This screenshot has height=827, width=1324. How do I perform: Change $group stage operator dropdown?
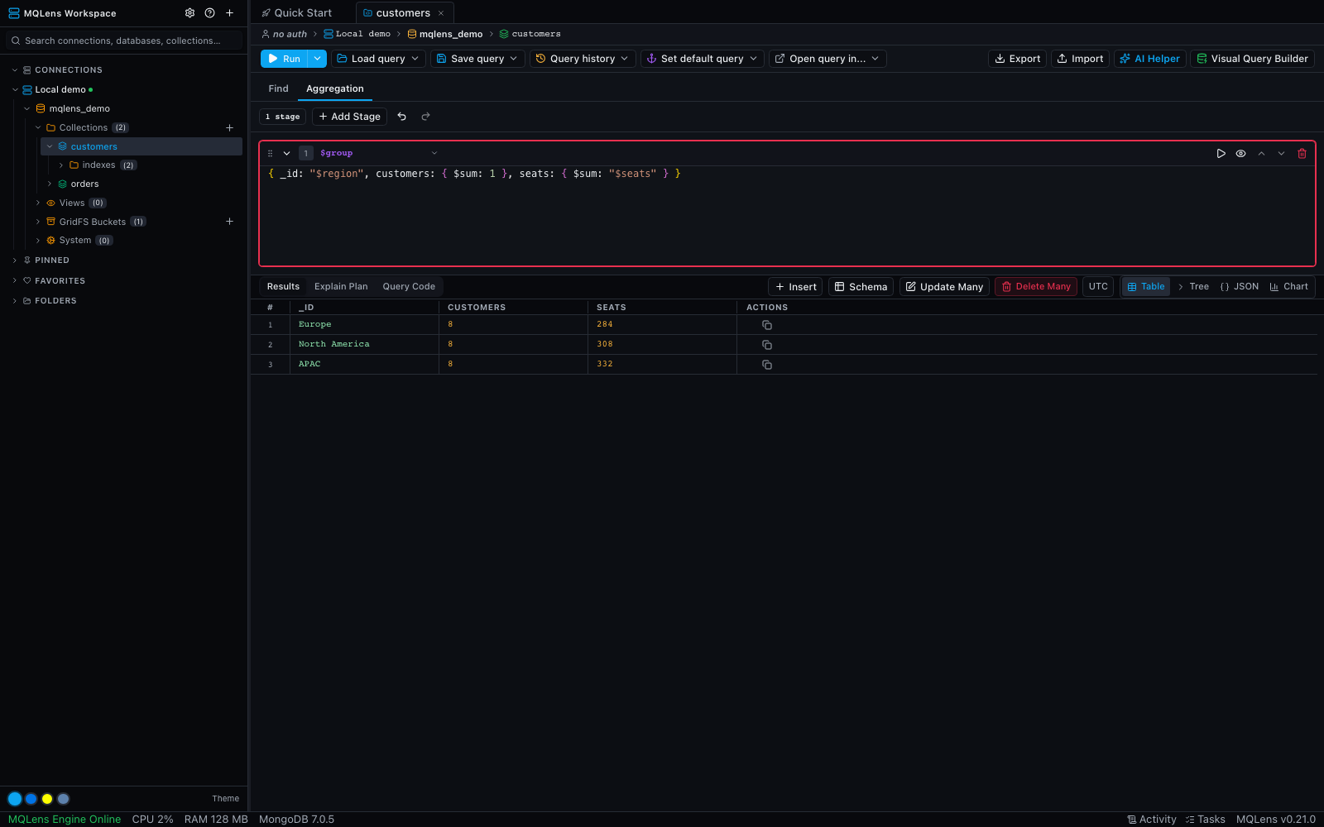tap(378, 153)
